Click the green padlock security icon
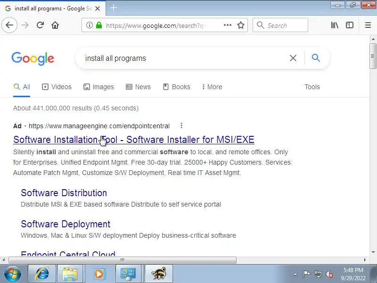377x283 pixels. 99,25
